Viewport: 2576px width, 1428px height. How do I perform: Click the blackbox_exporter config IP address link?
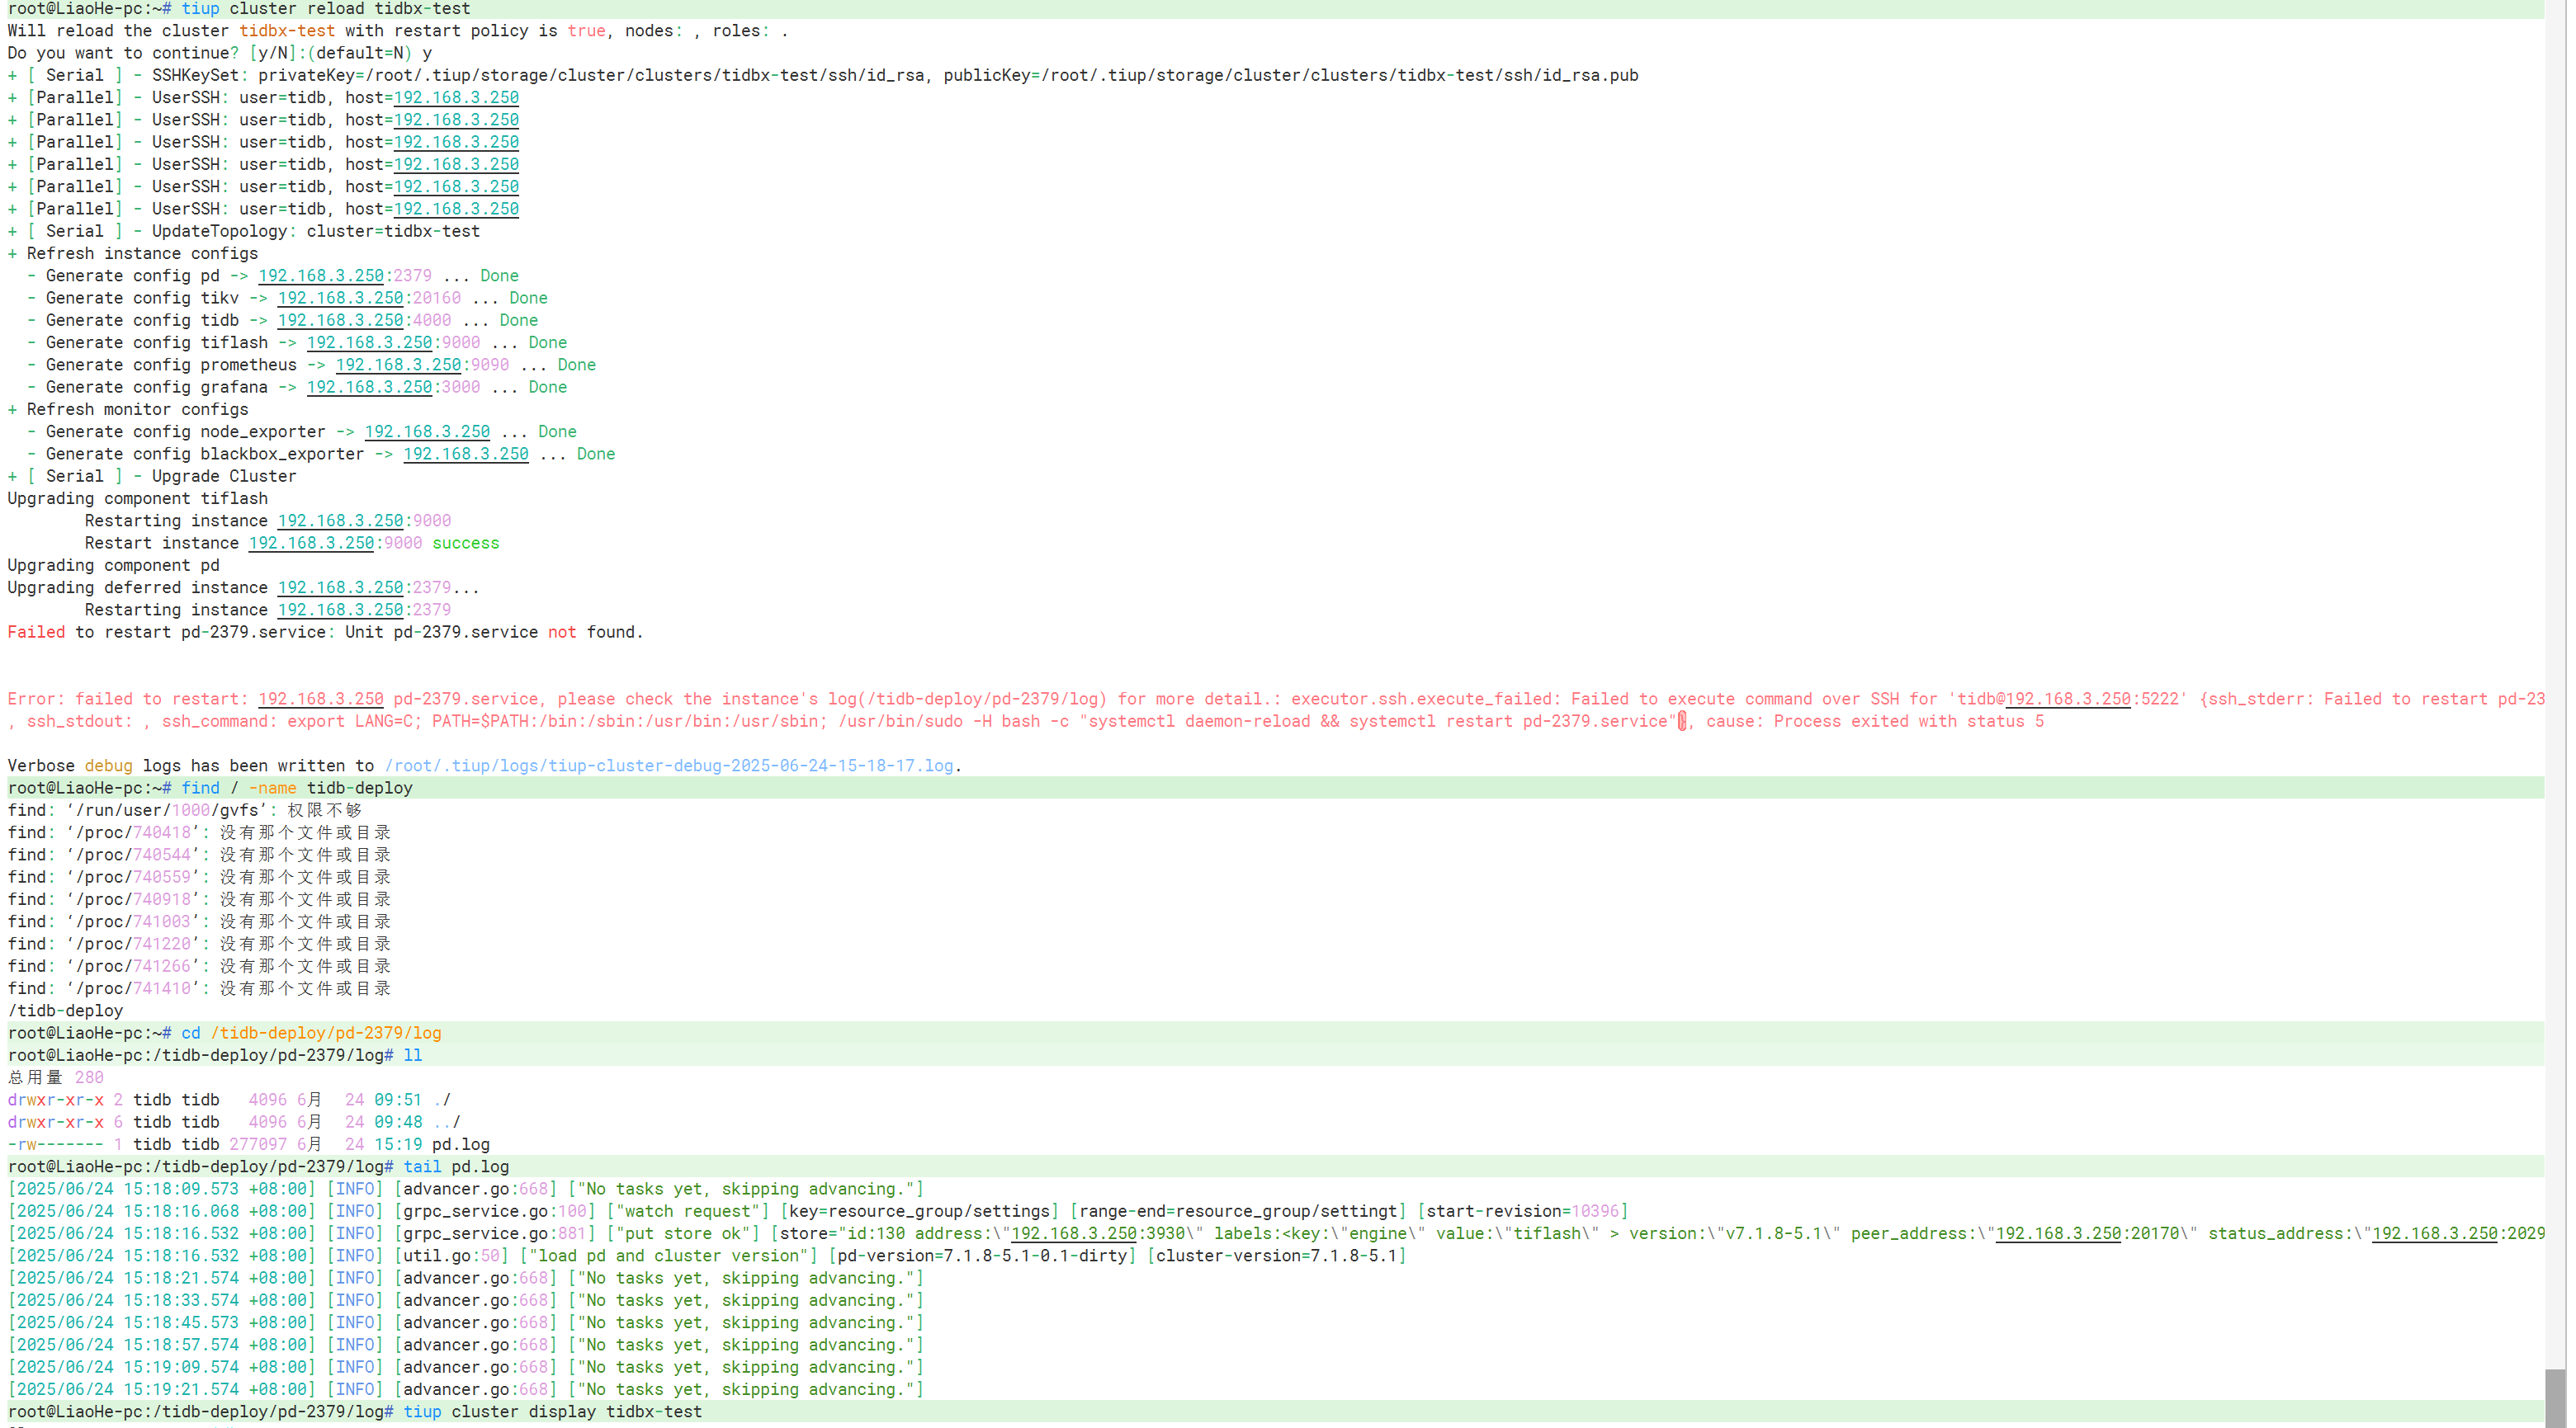click(466, 455)
